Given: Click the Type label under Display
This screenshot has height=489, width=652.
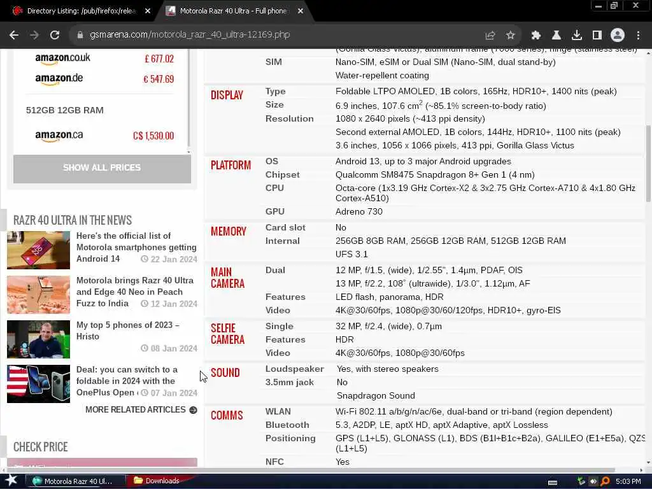Looking at the screenshot, I should pos(275,92).
